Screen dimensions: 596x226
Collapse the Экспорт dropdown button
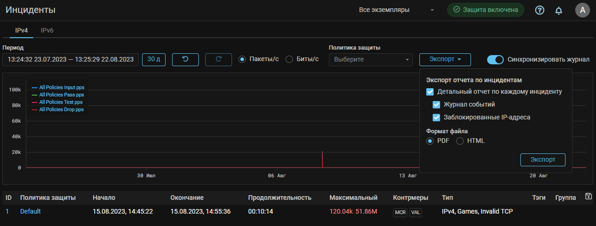pyautogui.click(x=445, y=59)
